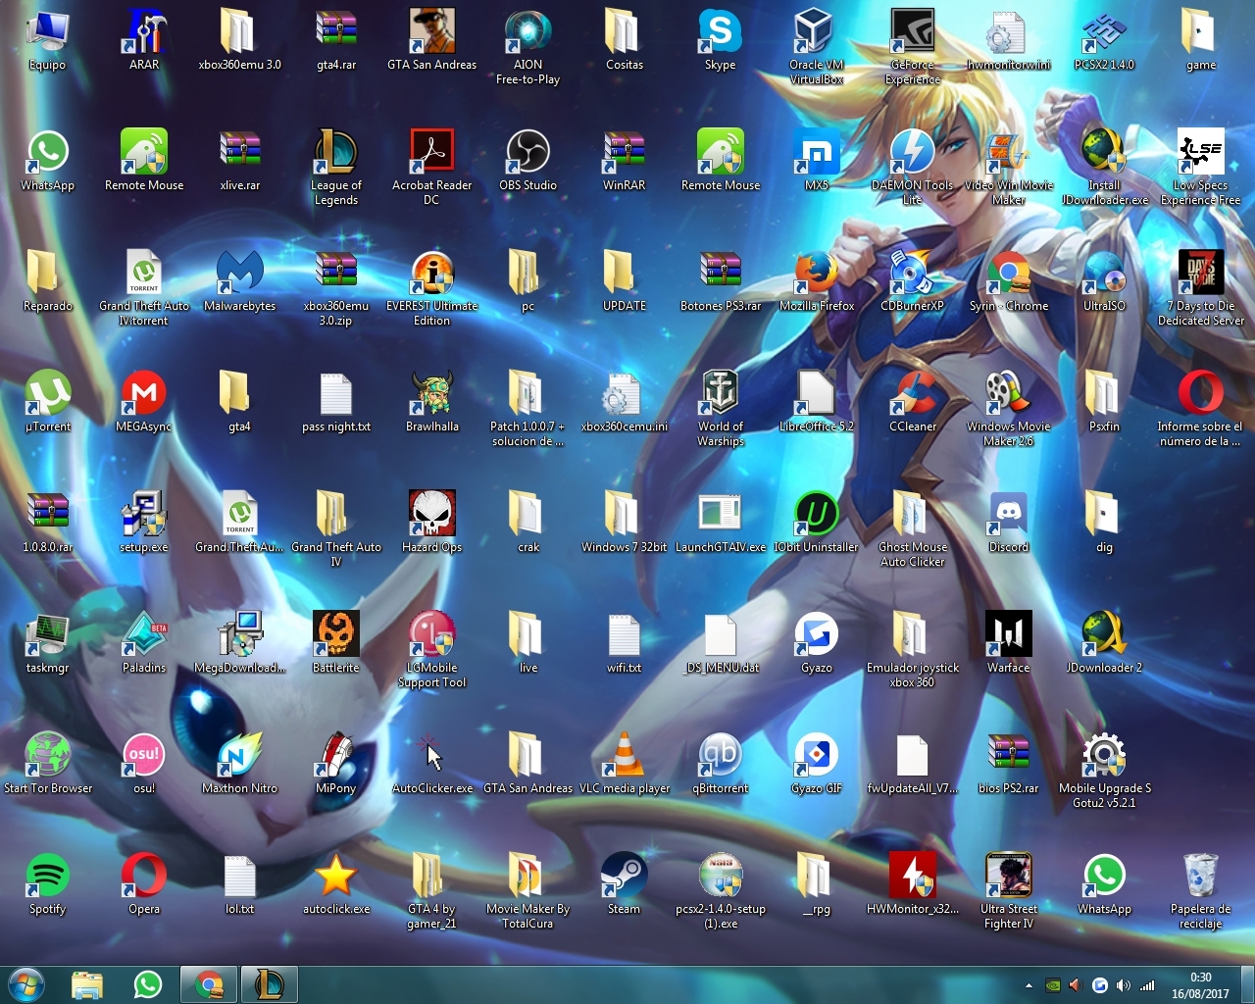Open the Skype desktop shortcut
Screen dimensions: 1255x1004
[x=720, y=30]
